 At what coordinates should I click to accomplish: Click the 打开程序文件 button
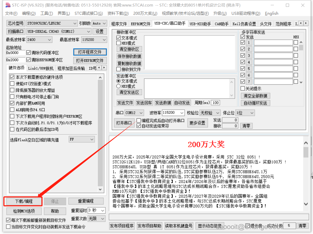(x=90, y=52)
